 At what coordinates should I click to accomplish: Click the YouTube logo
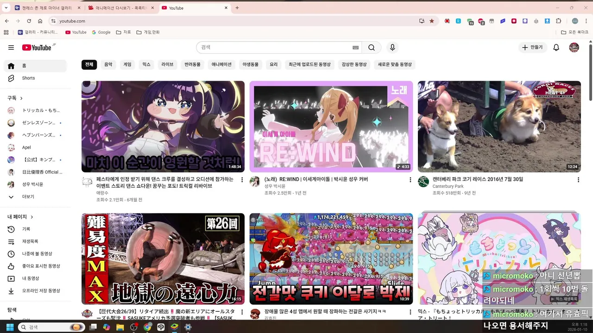click(x=37, y=48)
